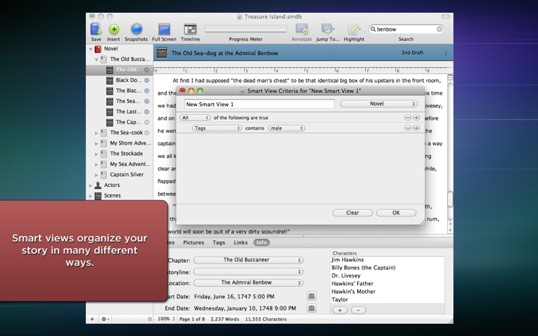Select the Info tab
Viewport: 538px width, 336px height.
(262, 243)
